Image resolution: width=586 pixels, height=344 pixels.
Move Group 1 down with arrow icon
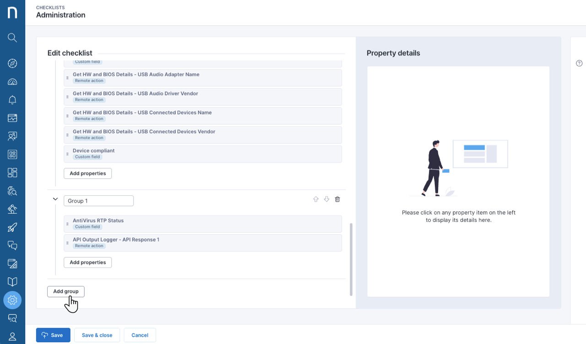326,199
